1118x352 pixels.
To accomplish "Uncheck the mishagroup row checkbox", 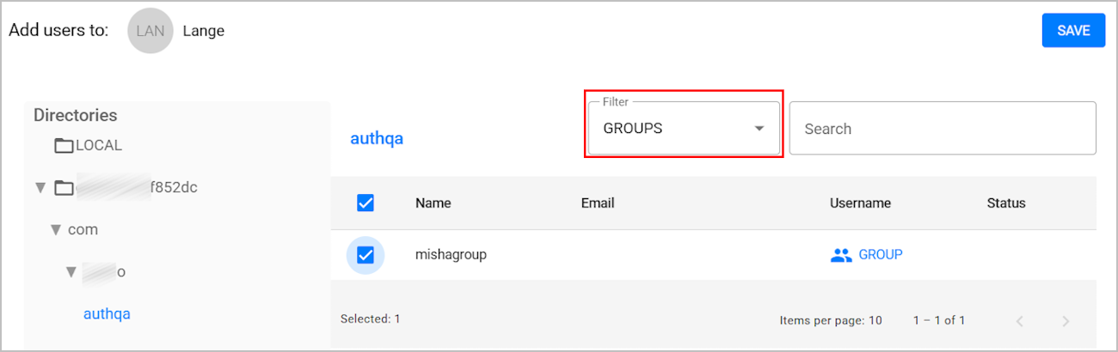I will pyautogui.click(x=365, y=255).
